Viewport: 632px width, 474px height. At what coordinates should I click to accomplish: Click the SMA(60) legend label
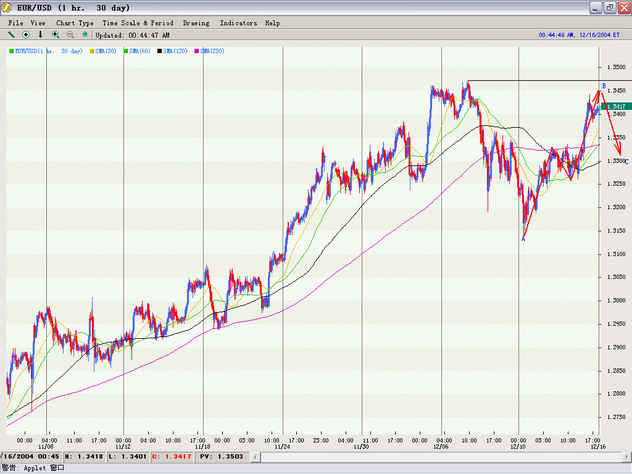click(140, 51)
